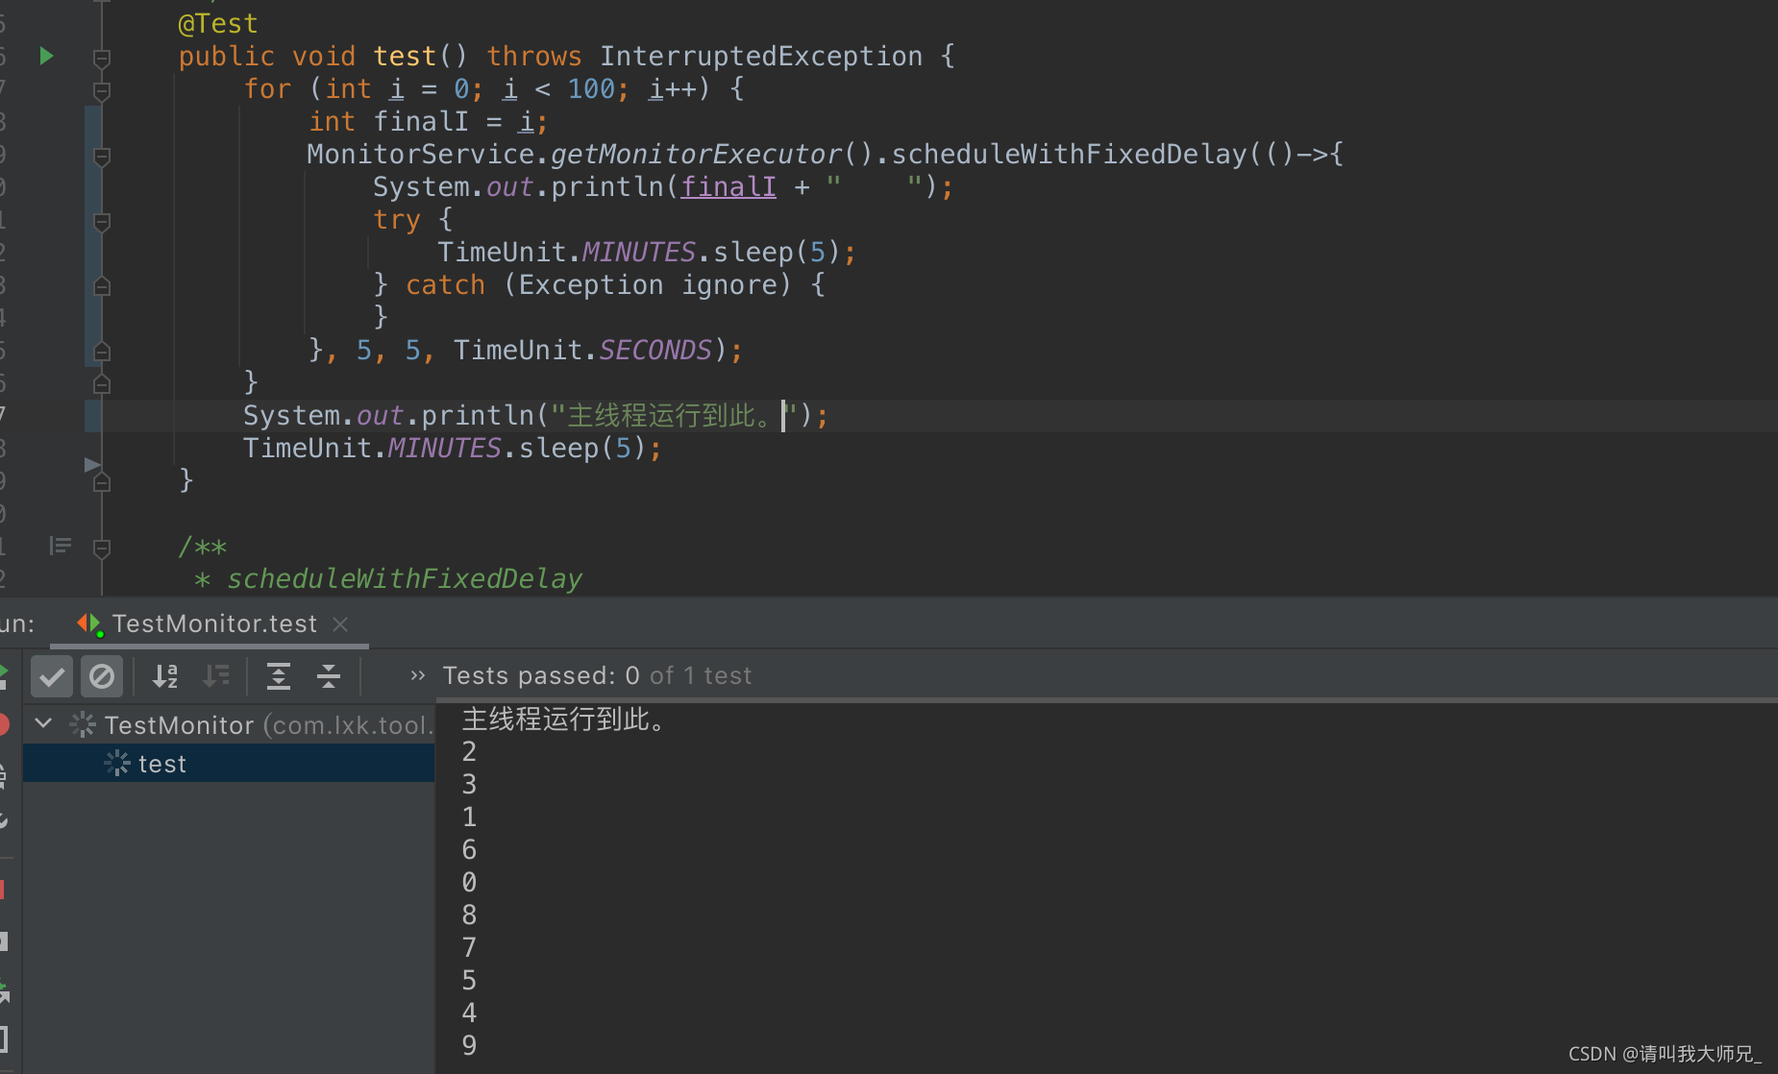Select the test node in the results tree
The image size is (1778, 1074).
coord(161,763)
